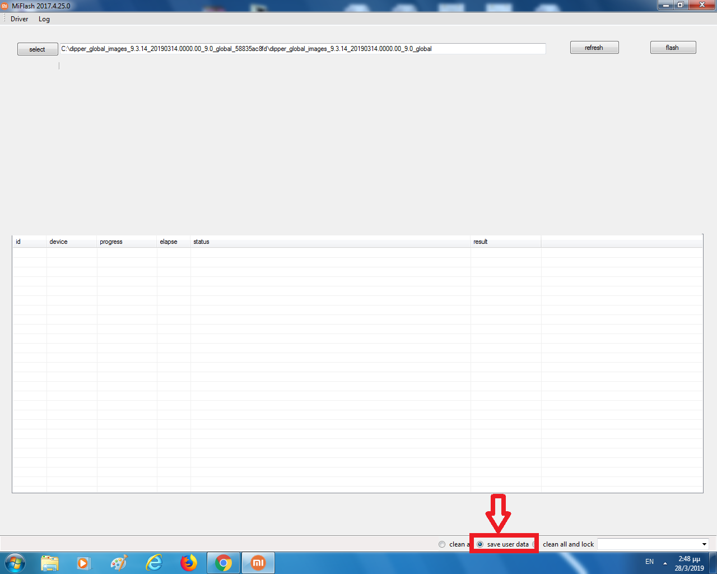
Task: Launch Internet Explorer from the taskbar
Action: tap(153, 563)
